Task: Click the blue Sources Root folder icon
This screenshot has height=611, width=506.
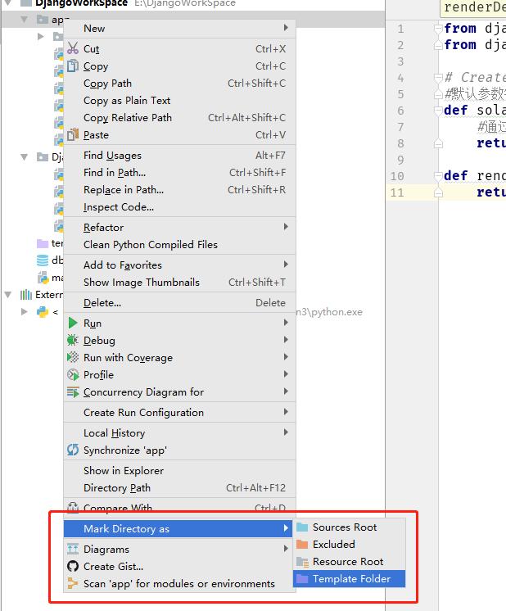Action: tap(302, 527)
